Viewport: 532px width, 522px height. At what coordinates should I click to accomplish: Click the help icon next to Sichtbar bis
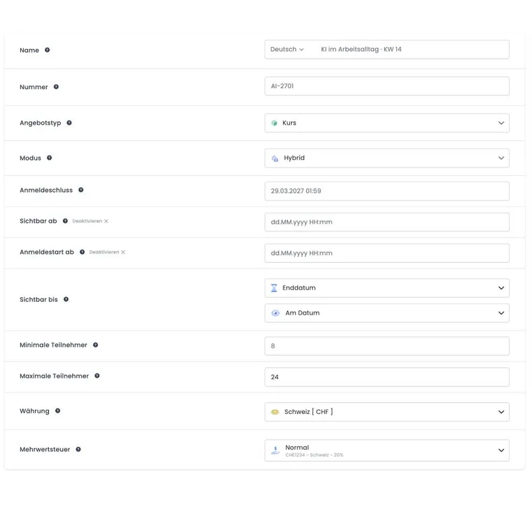point(66,299)
